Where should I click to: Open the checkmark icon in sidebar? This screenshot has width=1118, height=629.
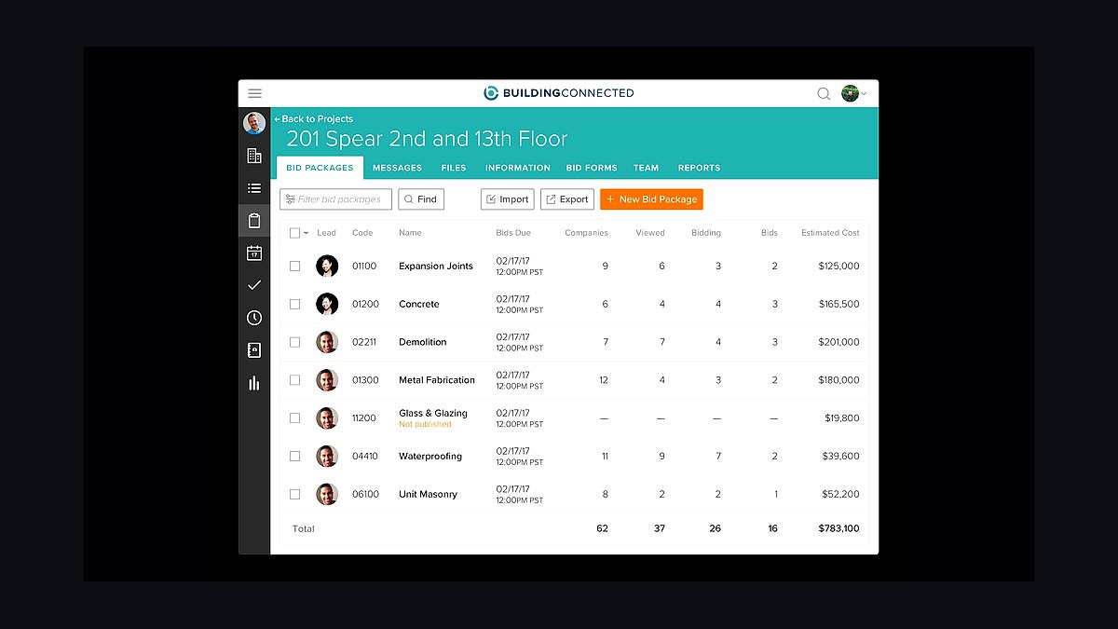coord(254,285)
